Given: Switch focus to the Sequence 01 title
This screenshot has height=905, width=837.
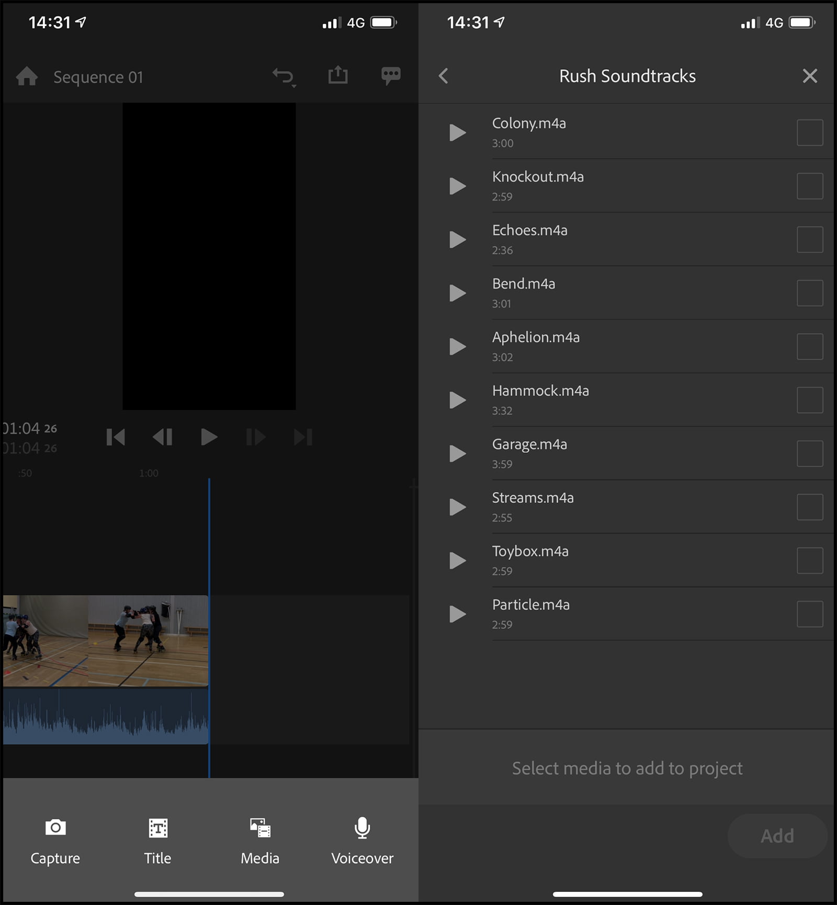Looking at the screenshot, I should click(x=98, y=77).
